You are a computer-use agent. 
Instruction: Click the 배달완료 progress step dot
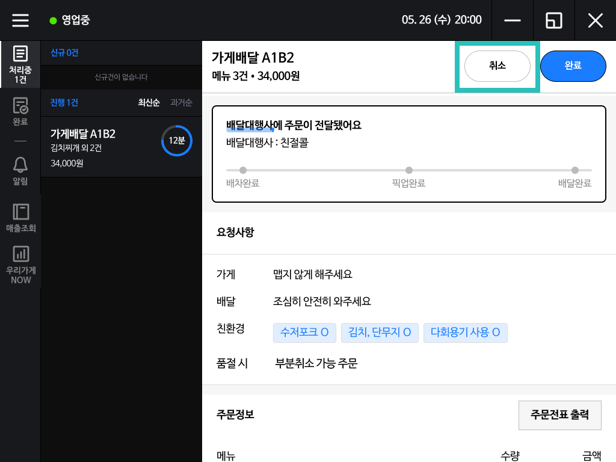coord(575,170)
